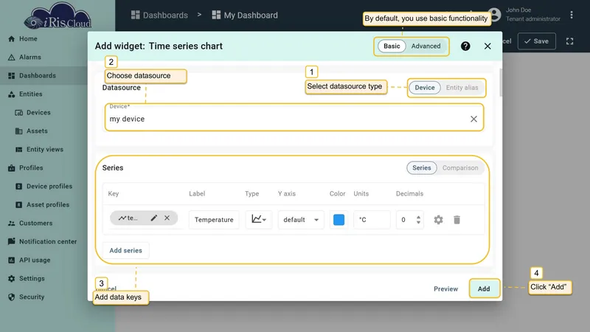Remove the temperature key chip
Image resolution: width=590 pixels, height=332 pixels.
(167, 218)
